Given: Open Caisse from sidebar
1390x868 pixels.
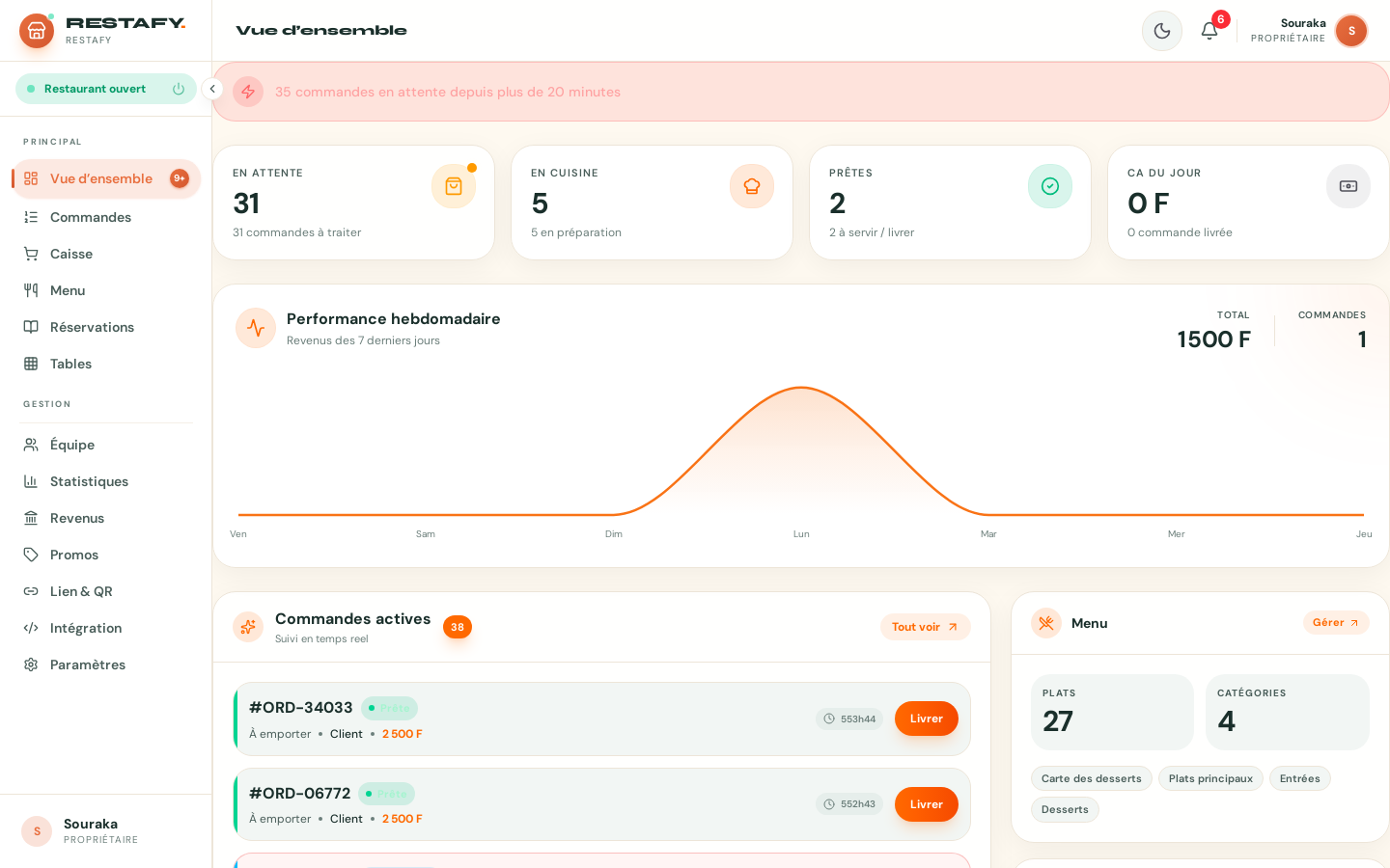Looking at the screenshot, I should [x=106, y=254].
